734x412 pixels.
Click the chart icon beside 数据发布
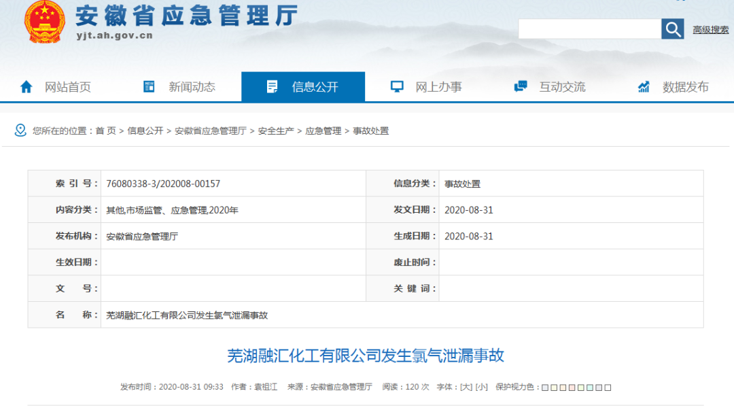(x=644, y=86)
